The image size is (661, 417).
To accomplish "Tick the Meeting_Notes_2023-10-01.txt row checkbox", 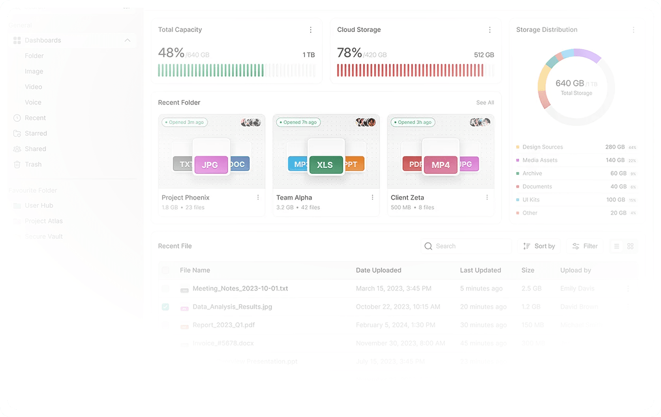I will (x=165, y=289).
